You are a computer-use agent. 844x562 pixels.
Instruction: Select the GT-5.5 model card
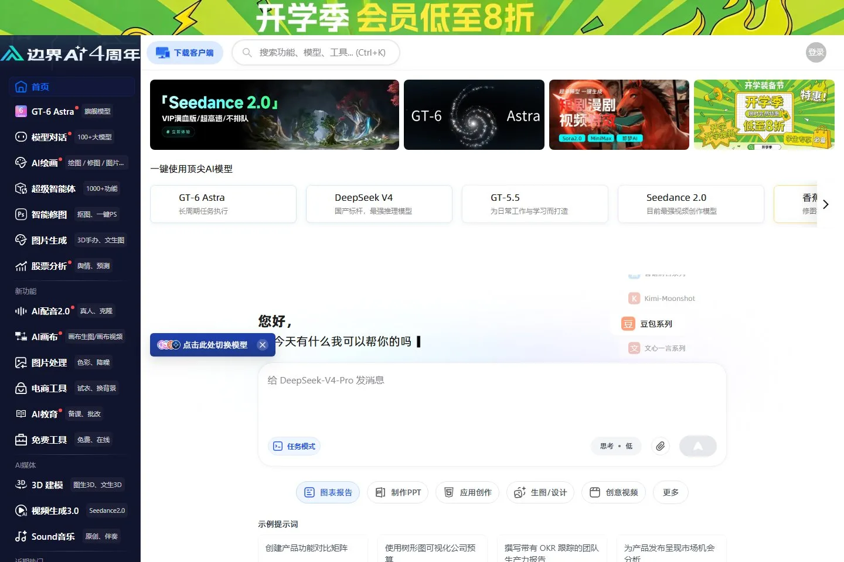pyautogui.click(x=535, y=204)
